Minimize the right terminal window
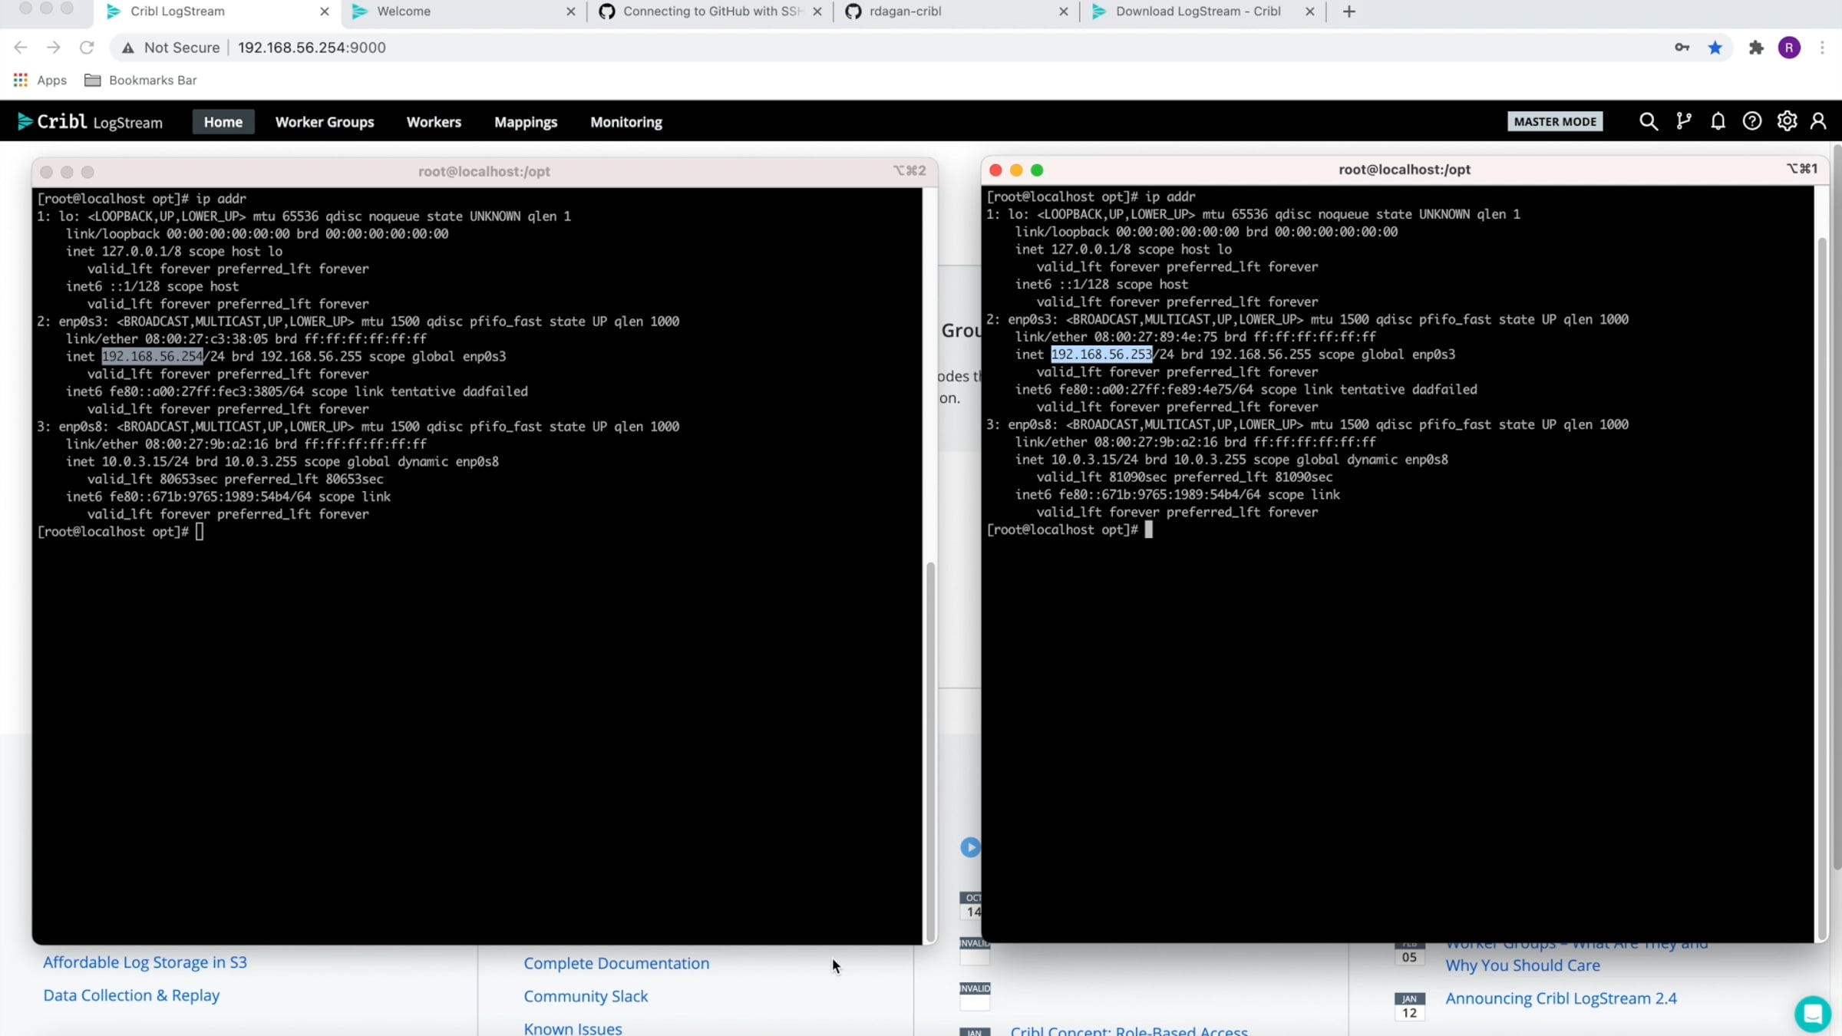Viewport: 1842px width, 1036px height. (x=1016, y=170)
